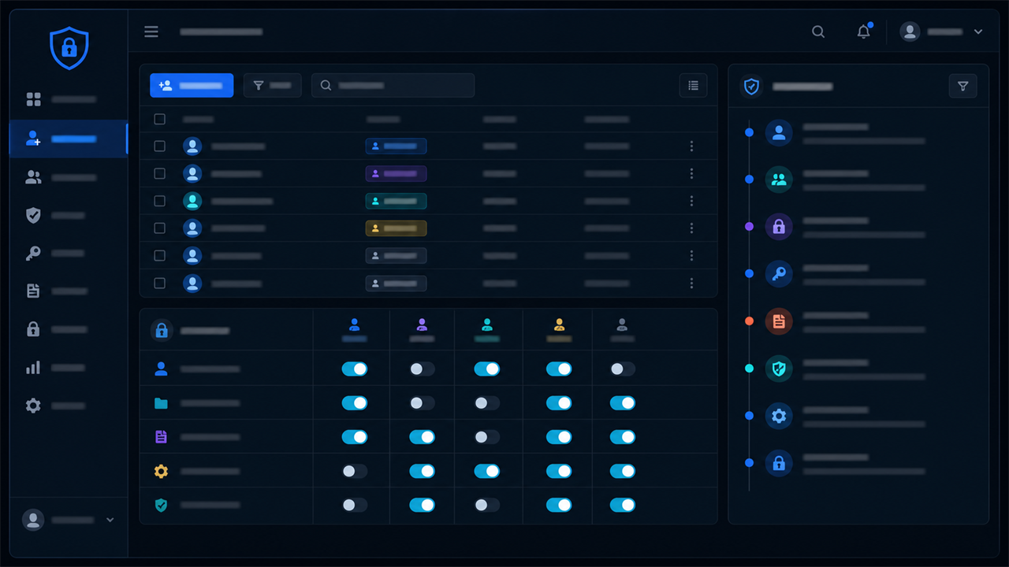Click the shield lock logo in sidebar

[69, 48]
